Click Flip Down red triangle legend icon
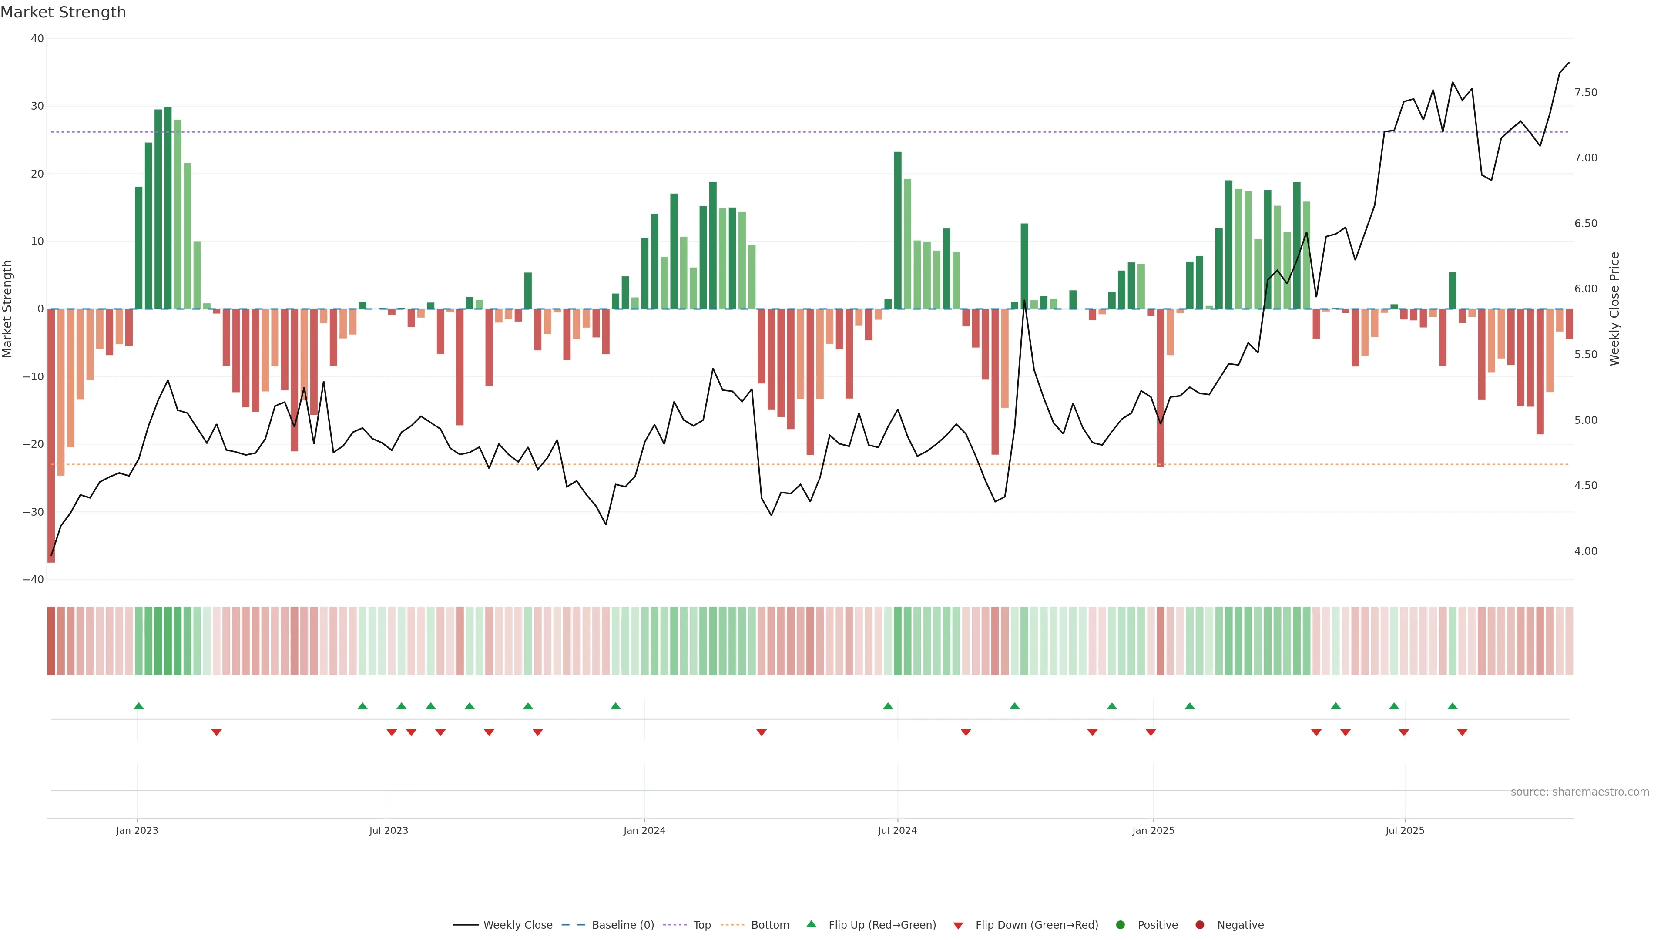 pyautogui.click(x=958, y=926)
